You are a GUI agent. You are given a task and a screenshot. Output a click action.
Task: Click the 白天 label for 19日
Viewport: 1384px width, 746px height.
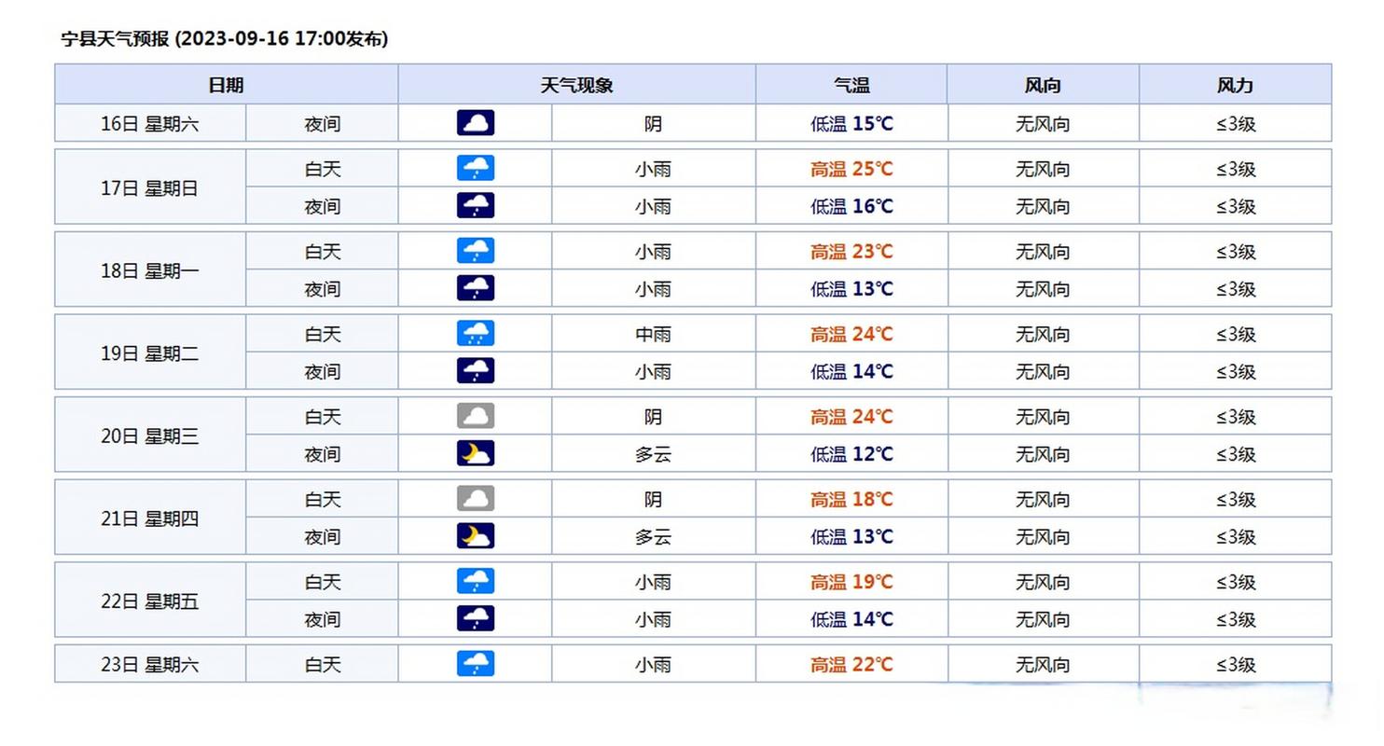tap(321, 333)
